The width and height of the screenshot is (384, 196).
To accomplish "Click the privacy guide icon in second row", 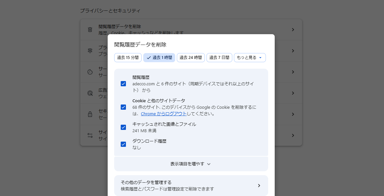I will click(x=90, y=51).
